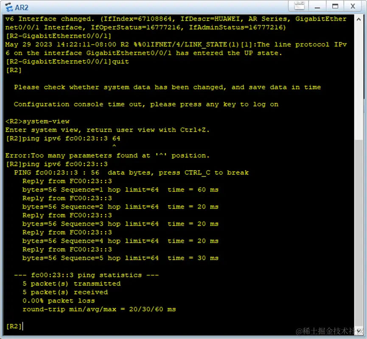Screen dimensions: 367x339
Task: Click the scrollbar track above the thumb
Action: 359,81
